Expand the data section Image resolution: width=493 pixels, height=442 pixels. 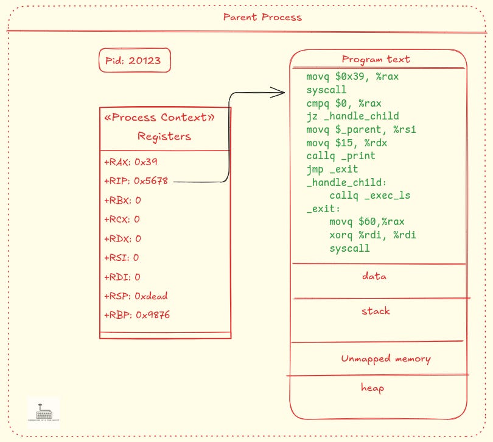(374, 276)
